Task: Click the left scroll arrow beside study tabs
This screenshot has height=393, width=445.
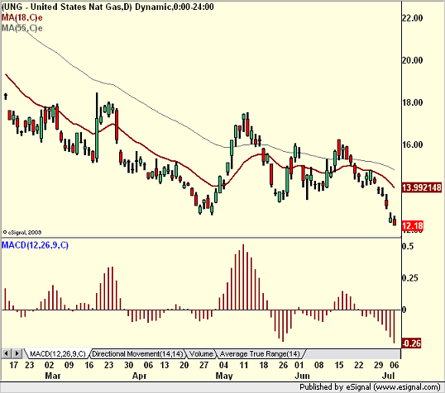Action: click(7, 353)
